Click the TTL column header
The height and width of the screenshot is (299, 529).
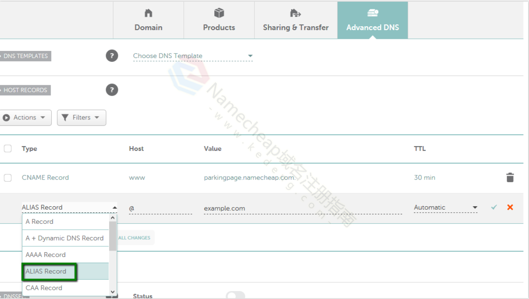pyautogui.click(x=420, y=149)
